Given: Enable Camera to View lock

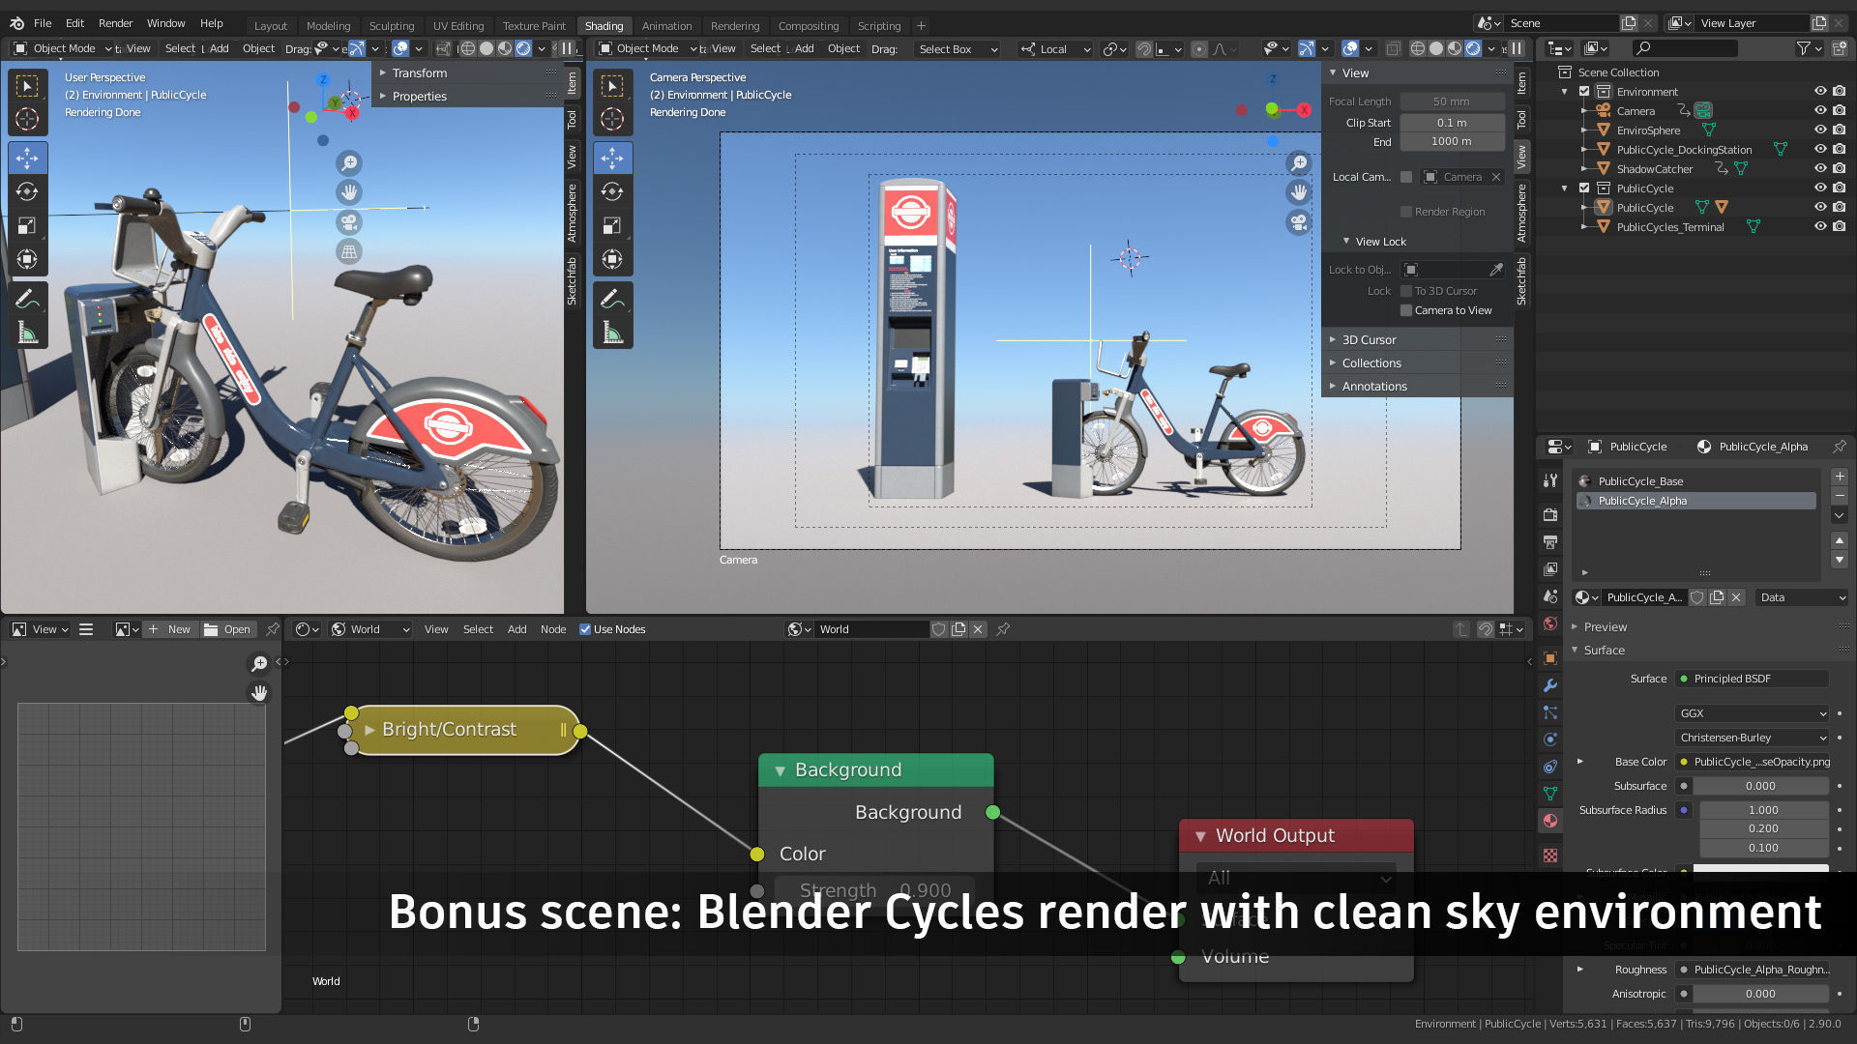Looking at the screenshot, I should pyautogui.click(x=1406, y=310).
